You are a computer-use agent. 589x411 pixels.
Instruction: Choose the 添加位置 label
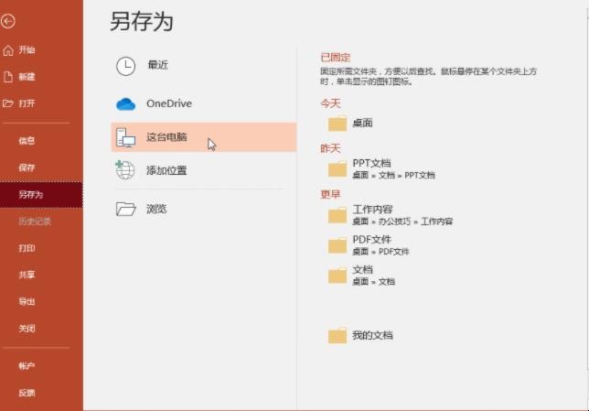tap(166, 170)
